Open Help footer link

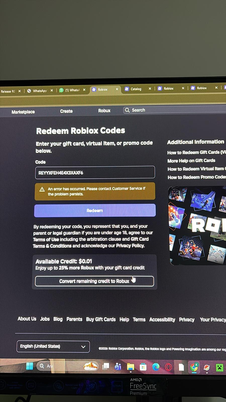124,320
